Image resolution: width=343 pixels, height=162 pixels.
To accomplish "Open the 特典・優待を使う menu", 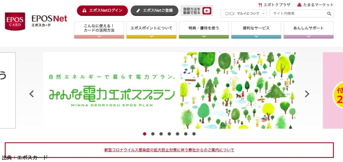I will click(x=204, y=30).
